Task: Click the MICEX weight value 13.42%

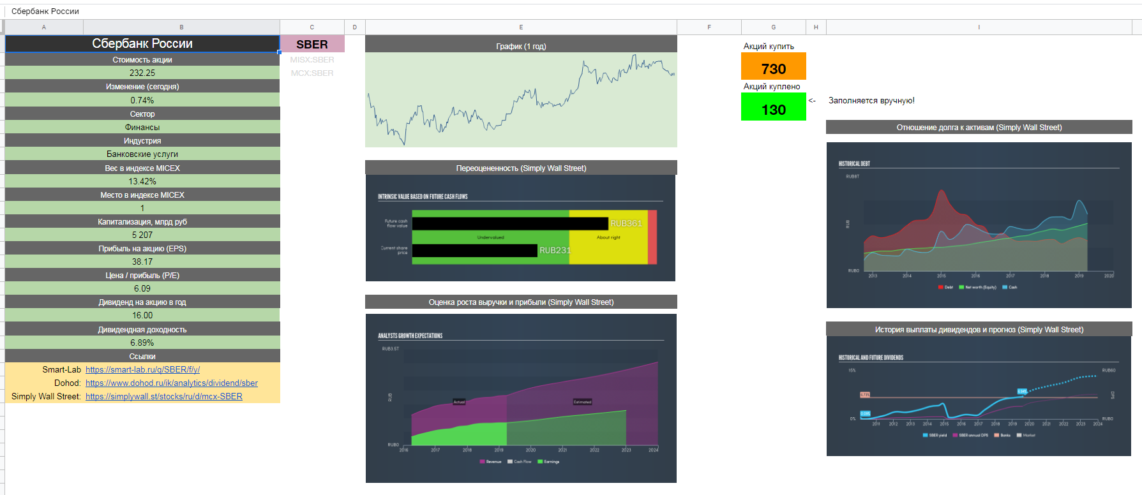Action: pyautogui.click(x=142, y=181)
